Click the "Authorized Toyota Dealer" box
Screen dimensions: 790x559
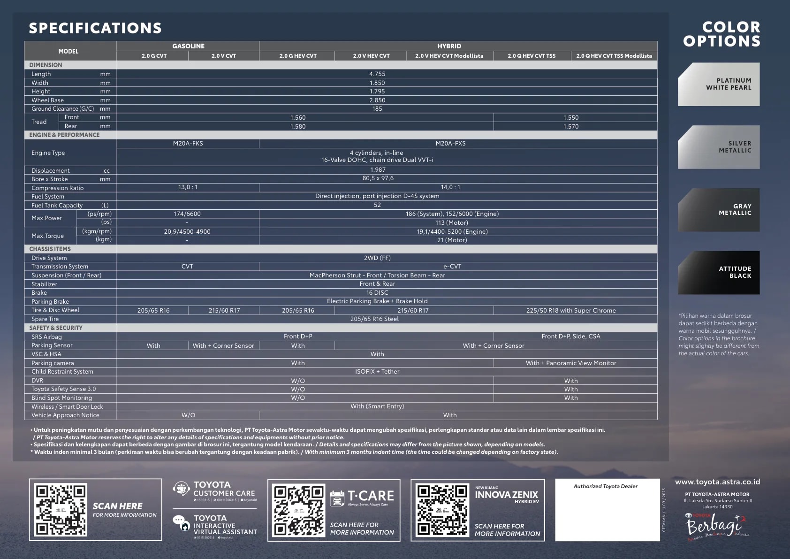[x=608, y=510]
